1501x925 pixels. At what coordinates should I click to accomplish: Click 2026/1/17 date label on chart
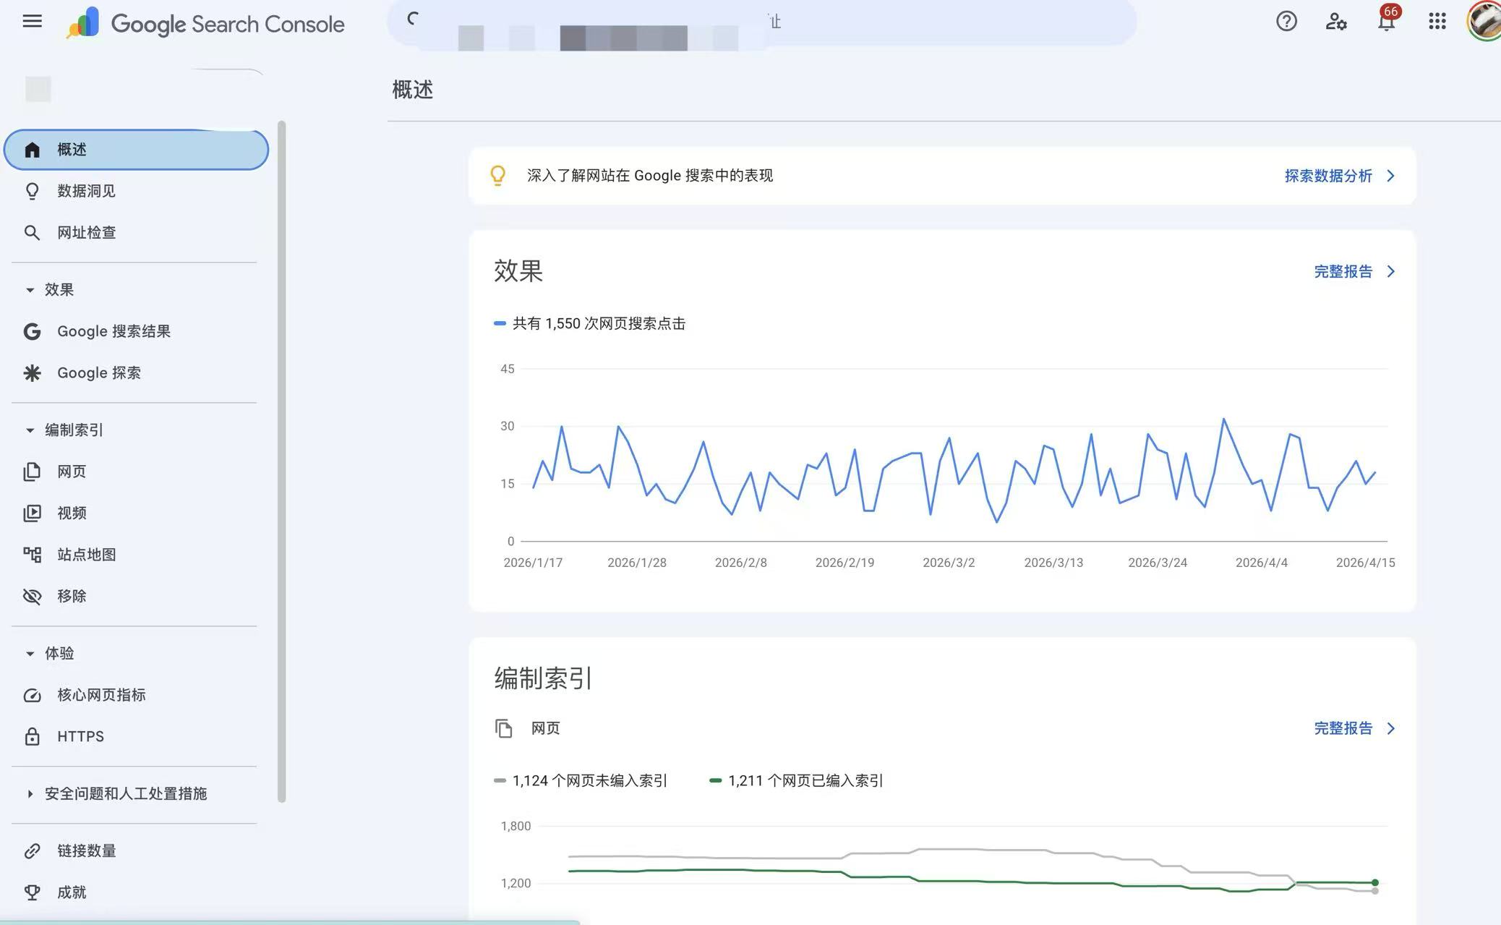pyautogui.click(x=533, y=563)
